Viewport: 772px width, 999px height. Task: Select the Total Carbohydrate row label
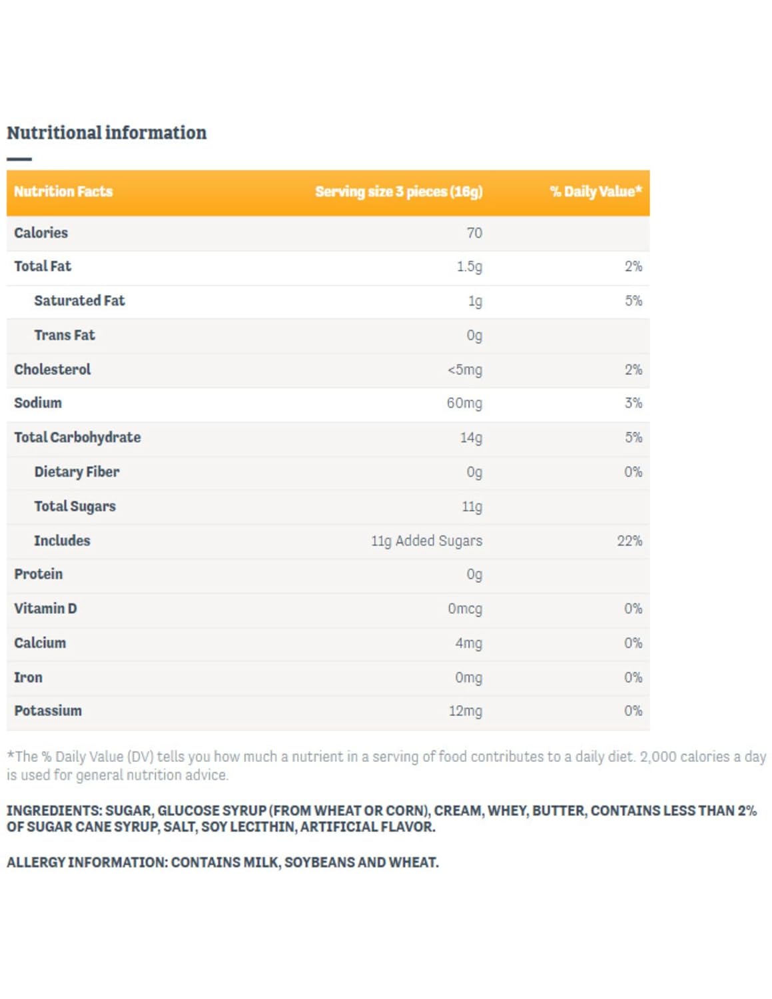pos(77,438)
